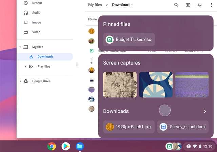Open Survey docx file in Downloads section
The image size is (217, 152).
click(x=183, y=127)
